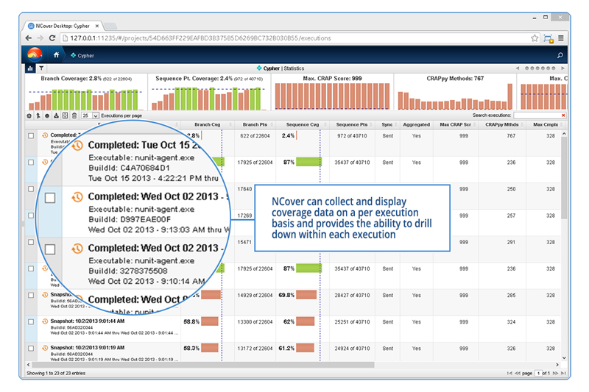Open the CRAPpy Methods chart
Viewport: 589px width, 392px height.
click(455, 92)
